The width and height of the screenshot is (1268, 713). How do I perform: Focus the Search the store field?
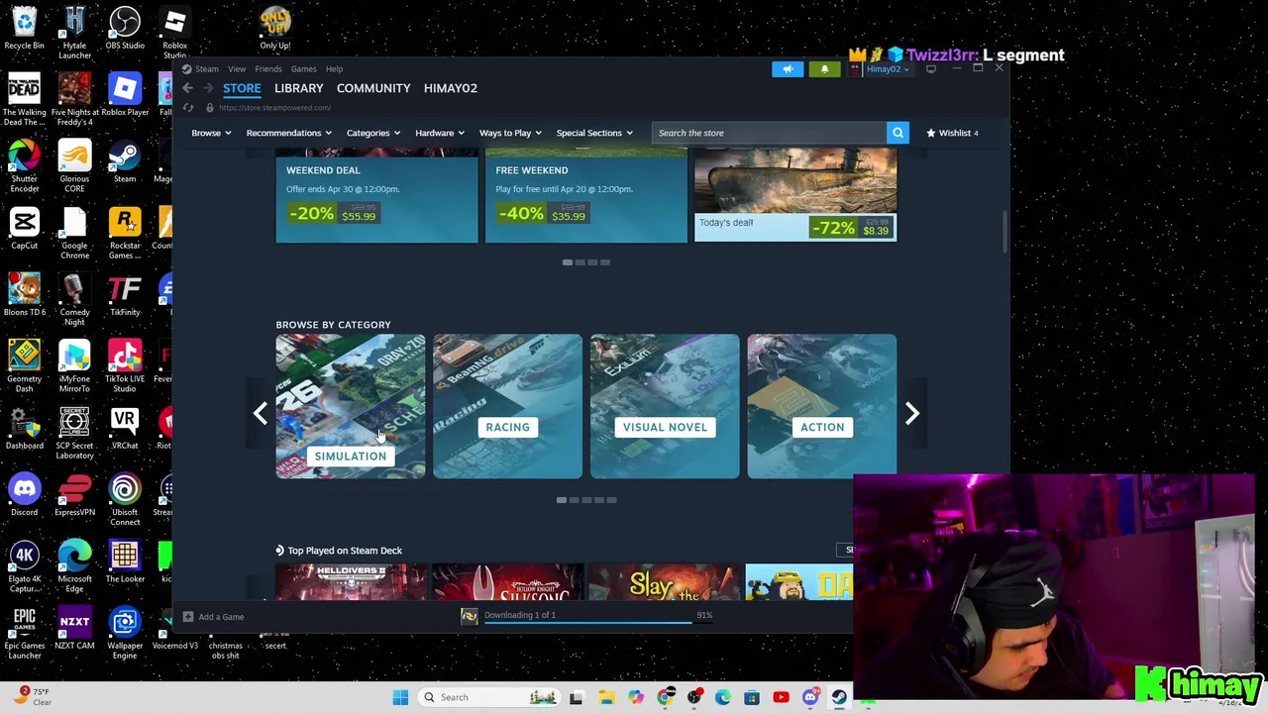(770, 133)
